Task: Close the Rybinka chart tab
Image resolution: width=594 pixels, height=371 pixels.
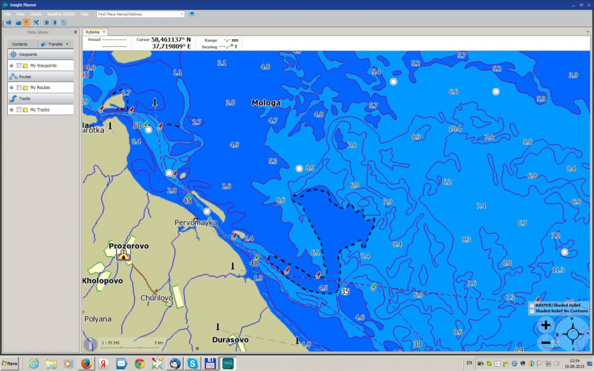Action: pyautogui.click(x=104, y=32)
